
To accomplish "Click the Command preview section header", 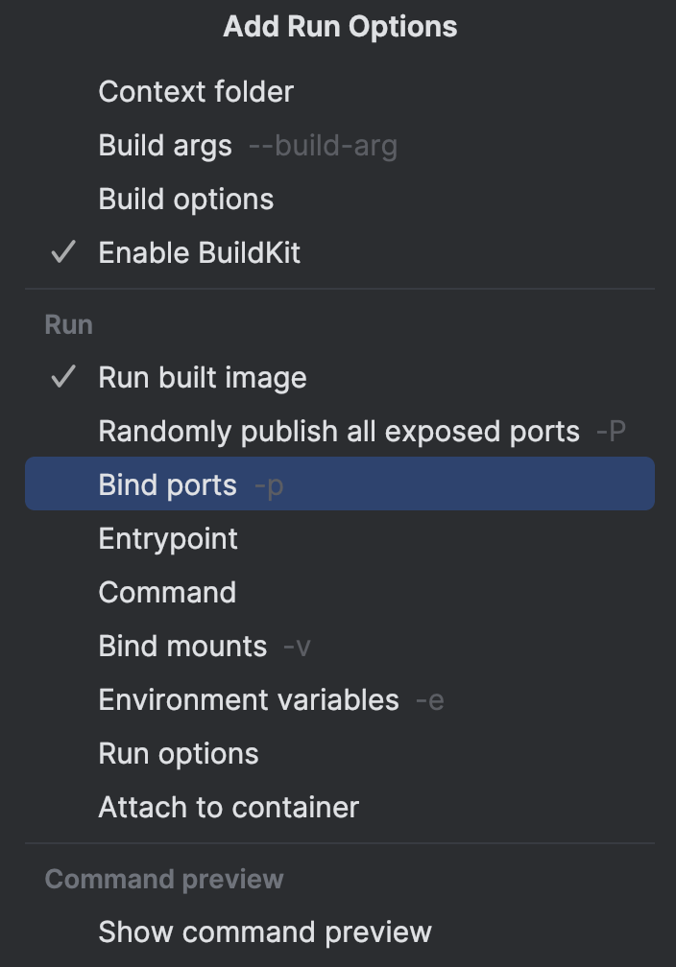I will [164, 880].
